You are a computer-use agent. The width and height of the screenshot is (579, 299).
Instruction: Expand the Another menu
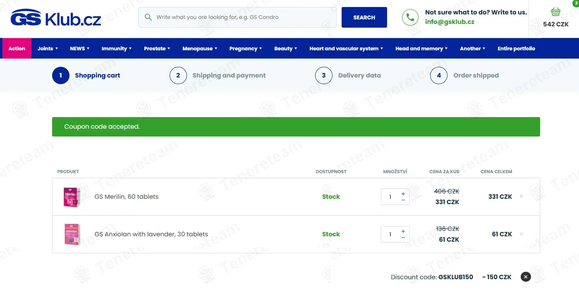[473, 48]
